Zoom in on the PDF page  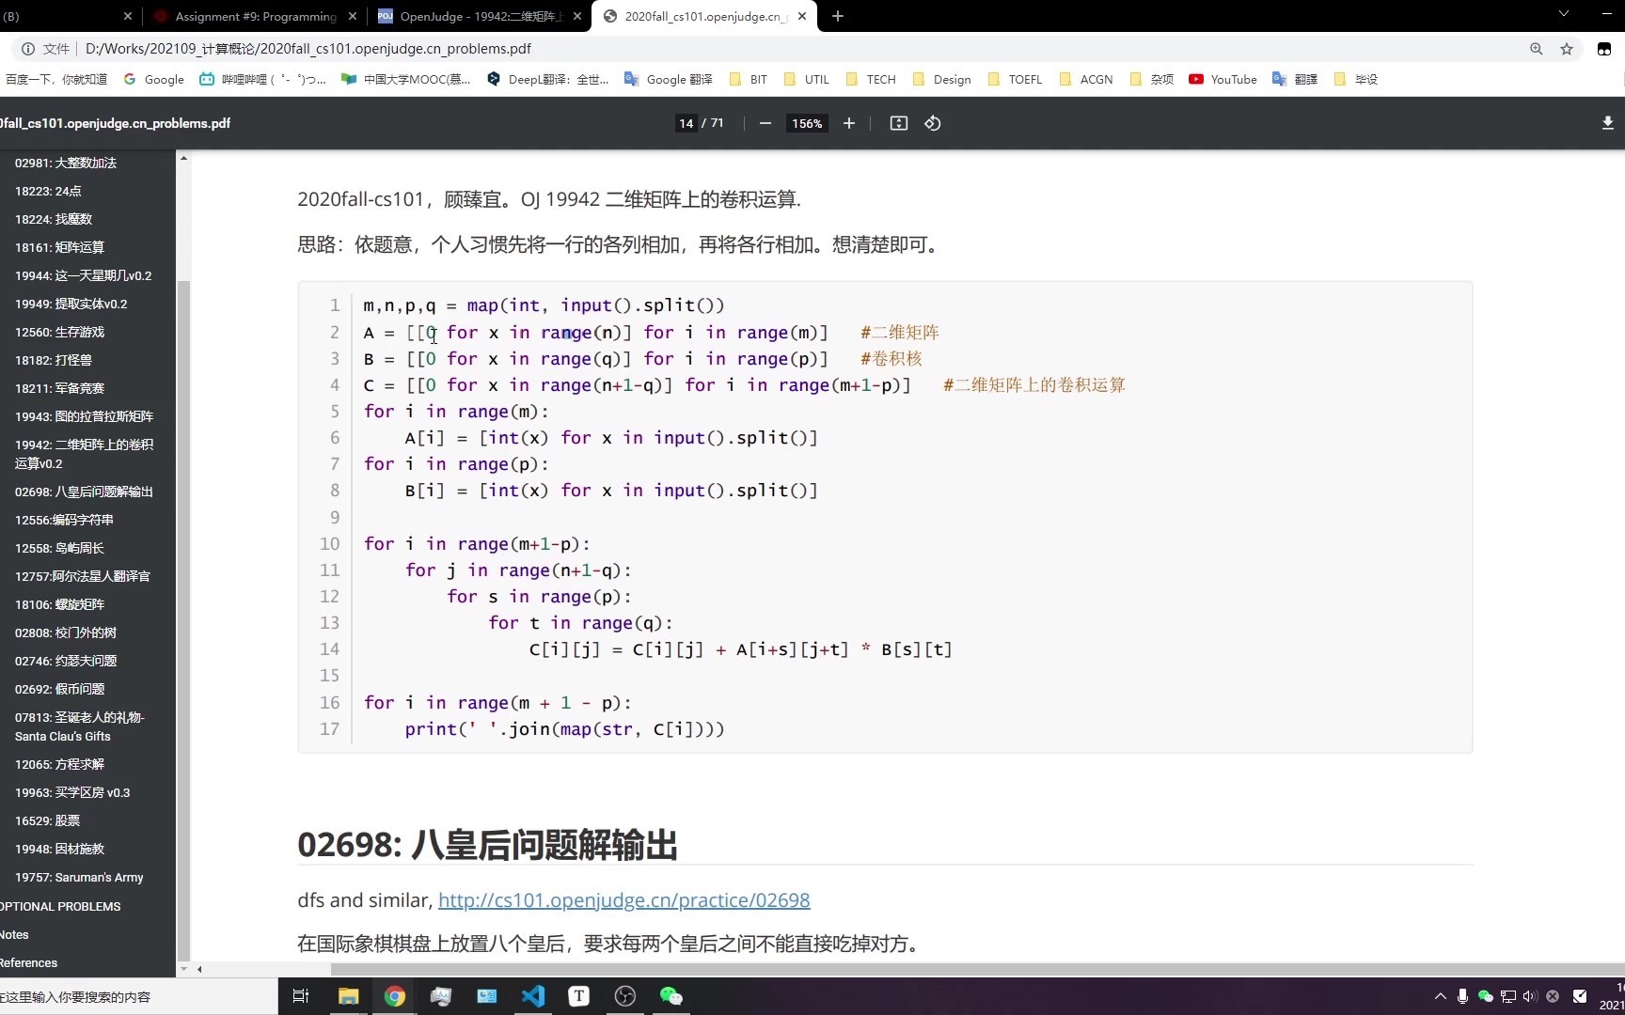point(848,123)
